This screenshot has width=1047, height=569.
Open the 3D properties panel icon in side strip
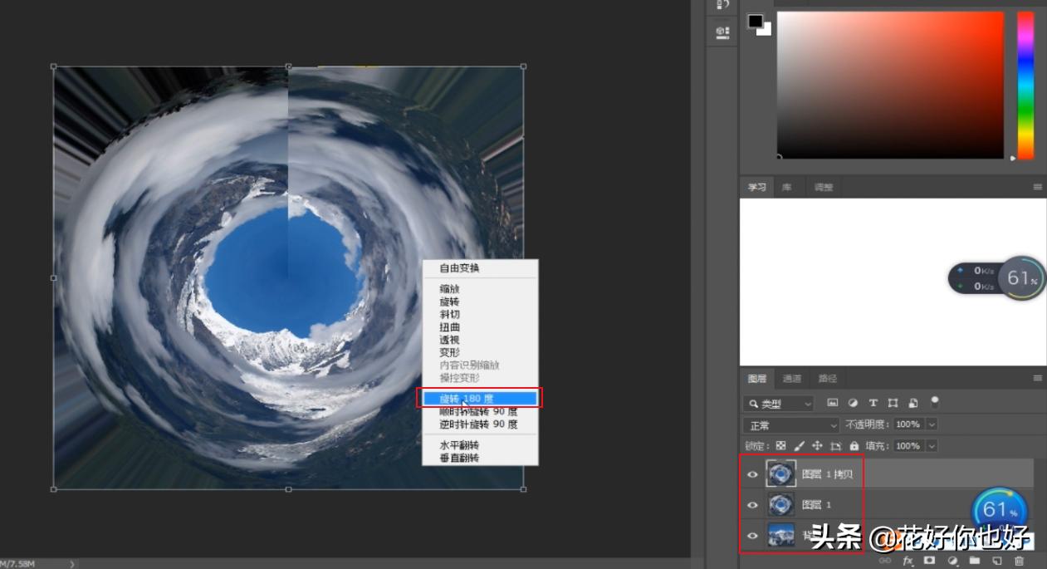point(722,32)
